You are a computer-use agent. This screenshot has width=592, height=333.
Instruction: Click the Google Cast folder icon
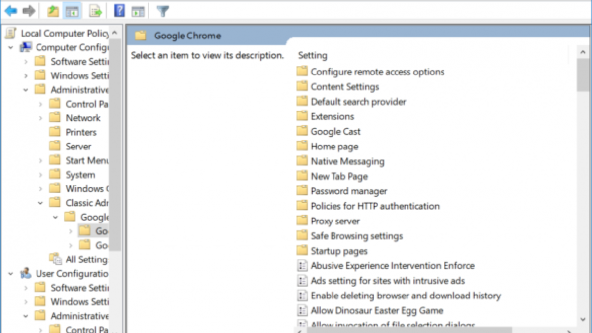point(302,131)
